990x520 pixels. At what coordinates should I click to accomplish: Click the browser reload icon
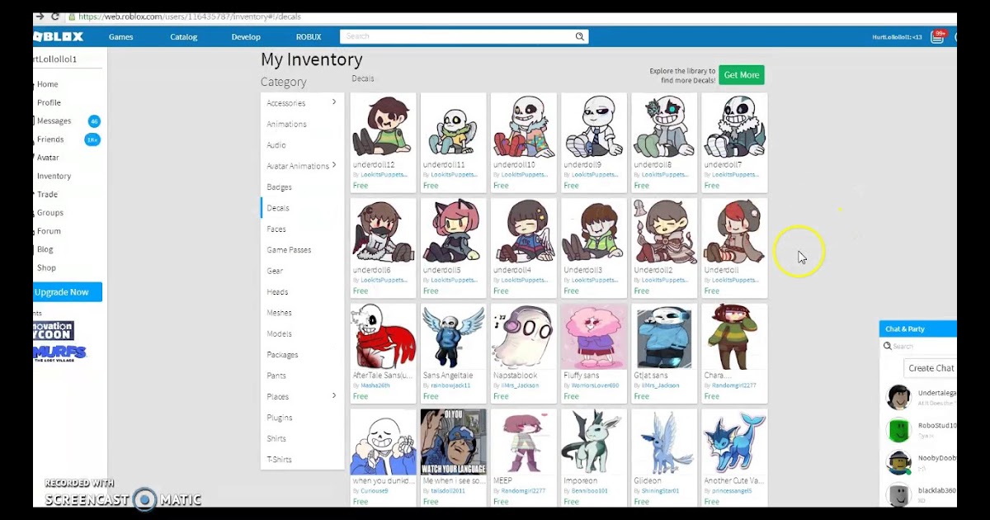pos(55,16)
